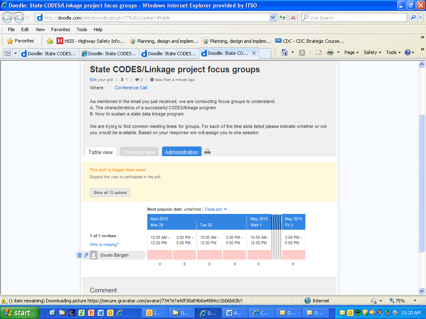This screenshot has height=319, width=426.
Task: Close the active Doodle tab
Action: [254, 53]
